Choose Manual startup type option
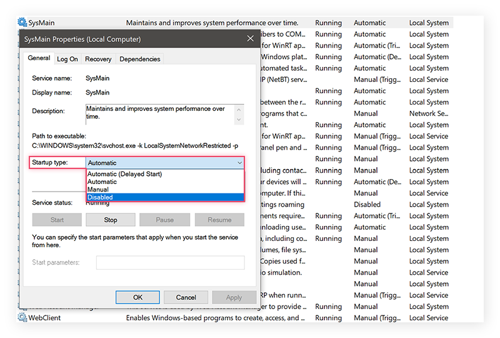The width and height of the screenshot is (500, 338). (98, 190)
